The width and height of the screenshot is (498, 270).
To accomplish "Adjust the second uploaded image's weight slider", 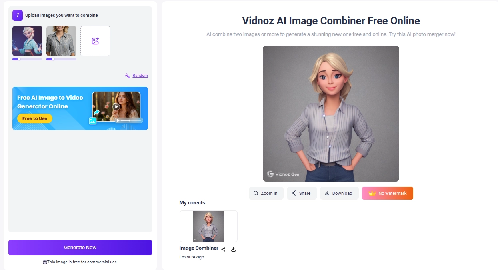I will pyautogui.click(x=53, y=59).
